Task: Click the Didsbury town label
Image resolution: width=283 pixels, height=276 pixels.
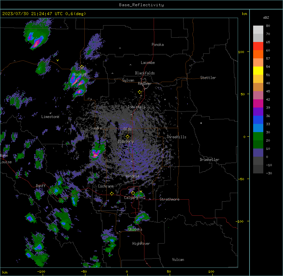Action: [126, 141]
